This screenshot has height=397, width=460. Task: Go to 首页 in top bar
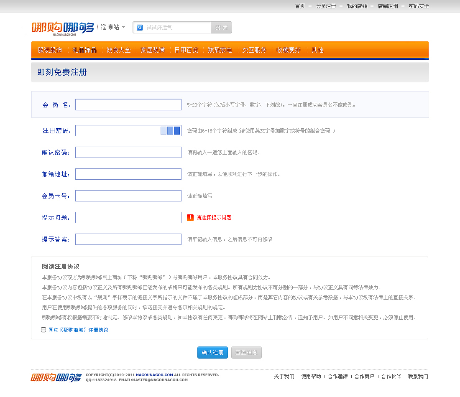click(300, 6)
